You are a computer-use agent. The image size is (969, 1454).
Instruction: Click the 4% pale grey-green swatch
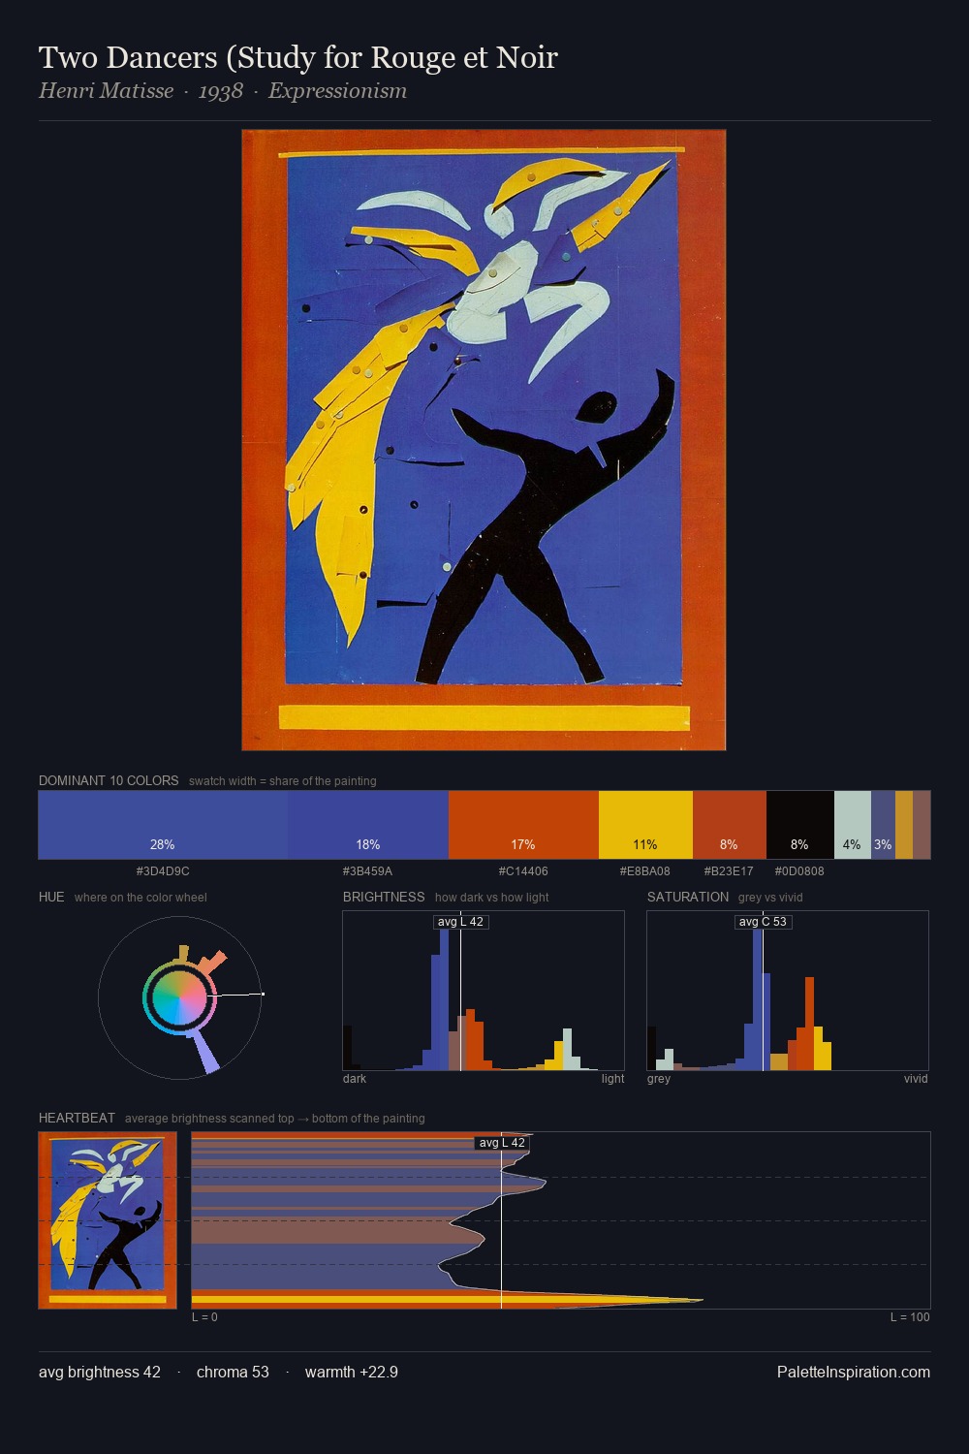pos(853,825)
